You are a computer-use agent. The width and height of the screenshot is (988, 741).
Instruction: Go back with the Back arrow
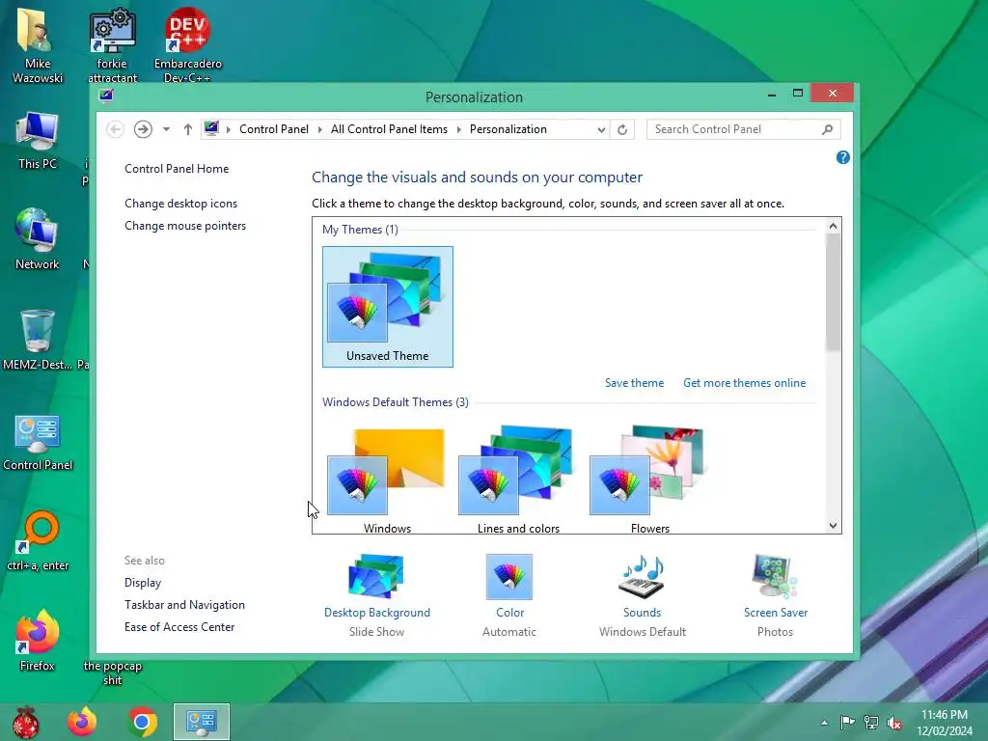tap(115, 129)
